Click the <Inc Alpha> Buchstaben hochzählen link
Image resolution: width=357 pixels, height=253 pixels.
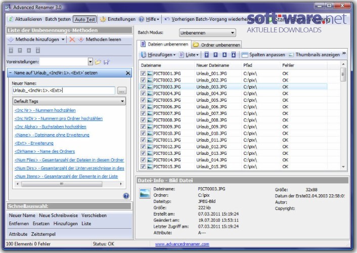[x=51, y=126]
